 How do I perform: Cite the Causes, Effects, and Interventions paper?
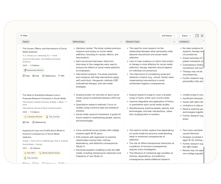pyautogui.click(x=36, y=76)
